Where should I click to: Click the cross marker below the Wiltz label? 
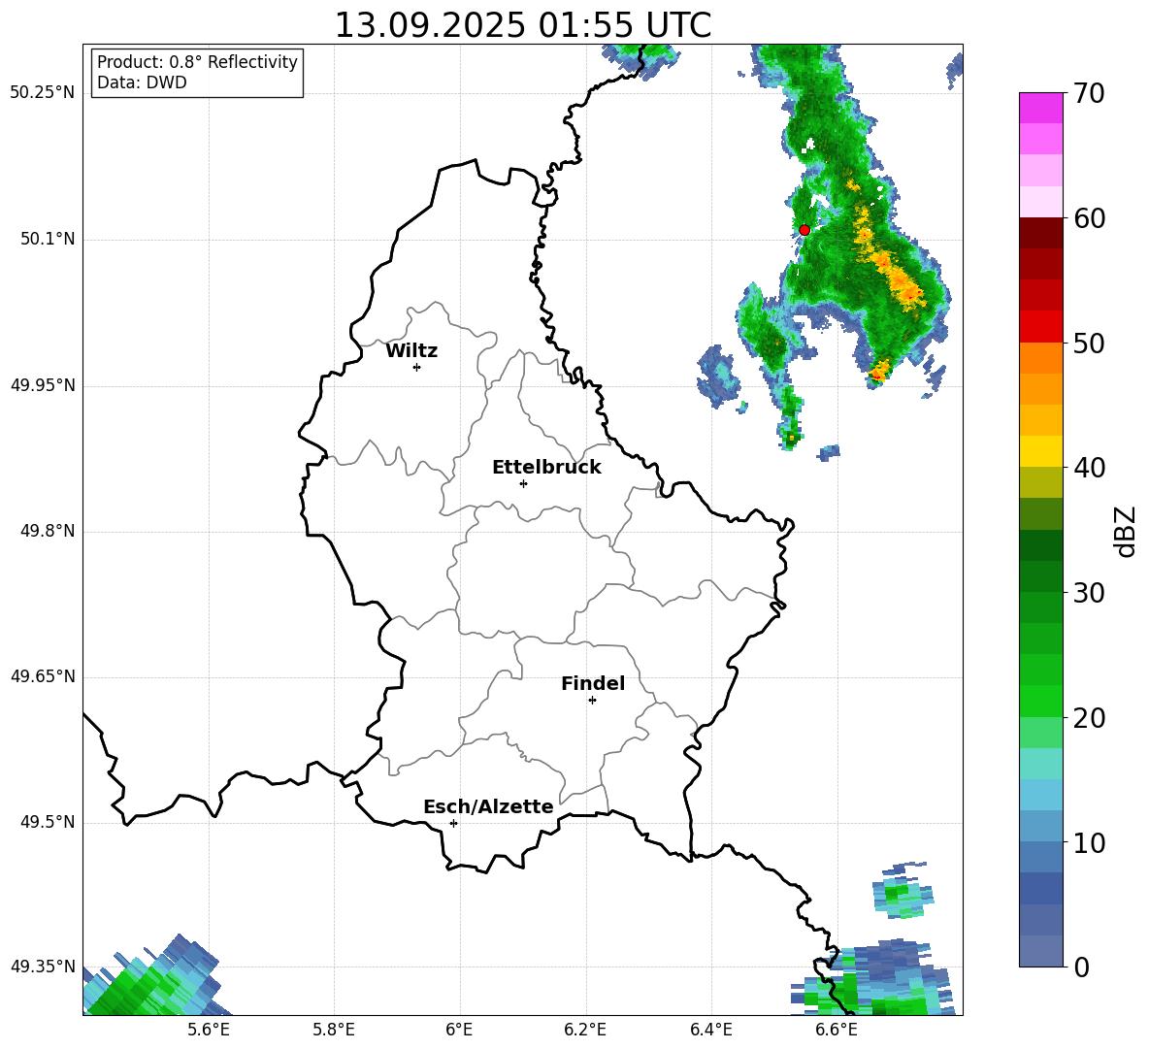click(417, 367)
